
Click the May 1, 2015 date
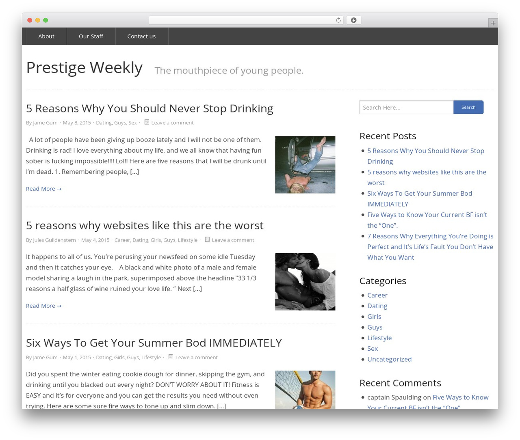(77, 357)
